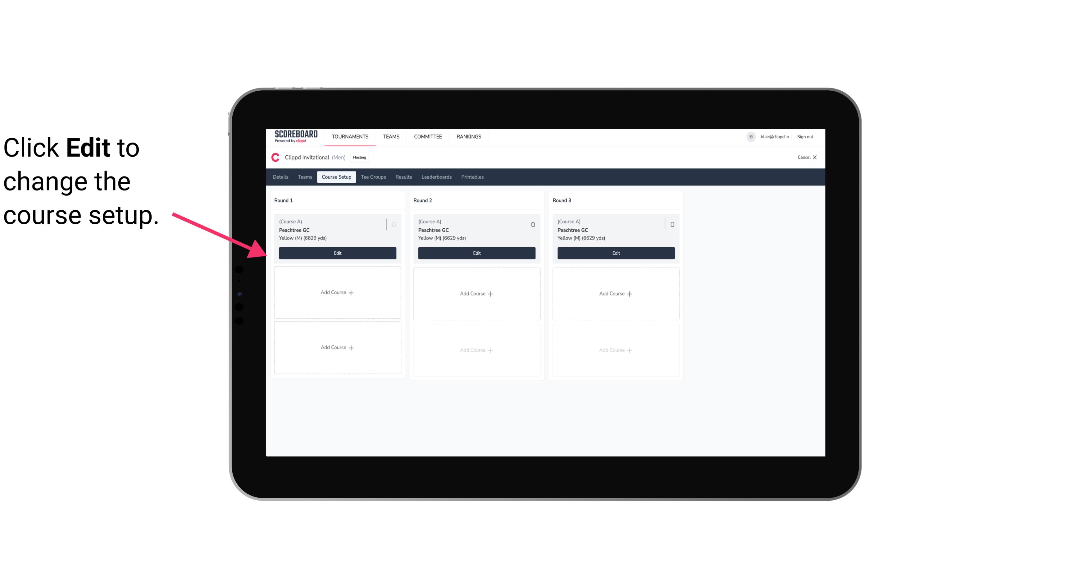Image resolution: width=1087 pixels, height=585 pixels.
Task: Click Add Course for Round 1
Action: point(337,293)
